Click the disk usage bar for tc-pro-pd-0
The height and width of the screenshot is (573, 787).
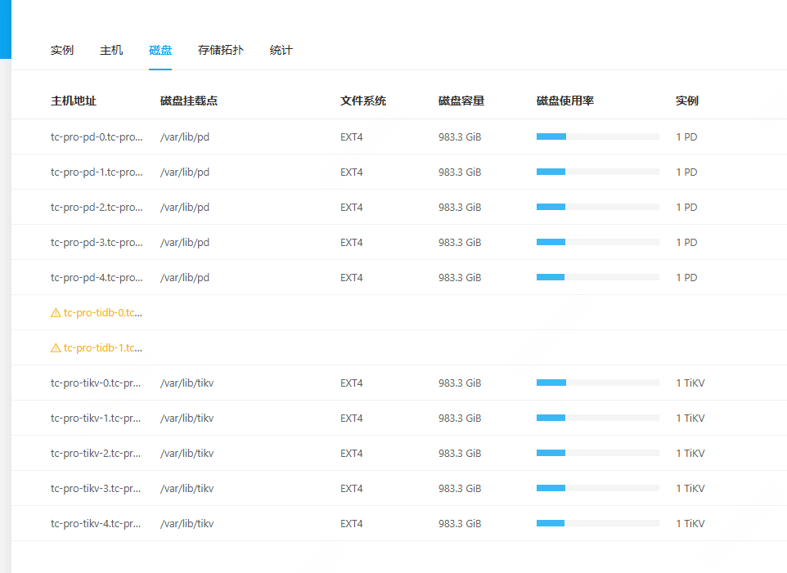(x=597, y=137)
